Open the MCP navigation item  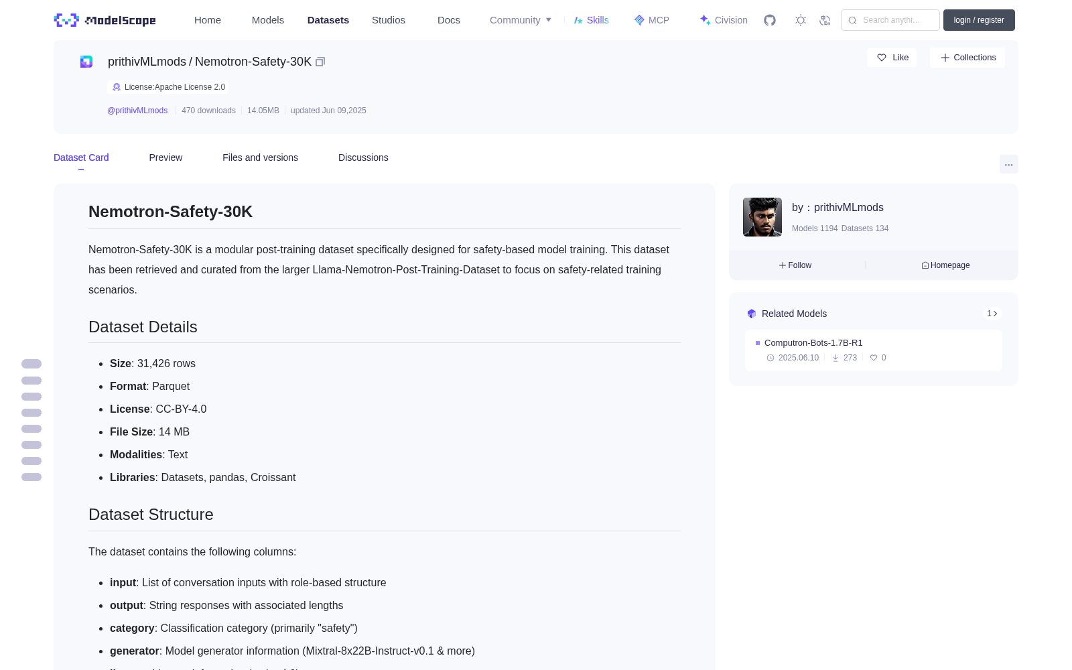pyautogui.click(x=652, y=20)
